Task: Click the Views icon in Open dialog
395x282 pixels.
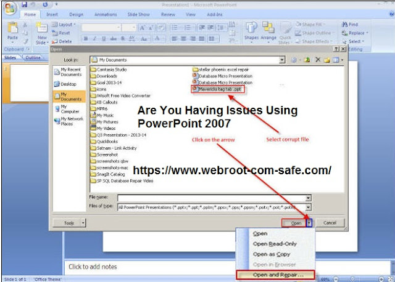Action: (x=336, y=60)
